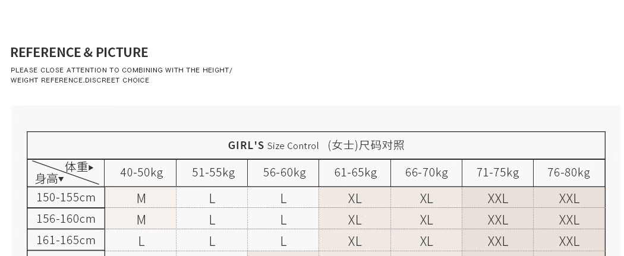This screenshot has width=624, height=256.
Task: Click the 51-55kg column header
Action: click(213, 173)
